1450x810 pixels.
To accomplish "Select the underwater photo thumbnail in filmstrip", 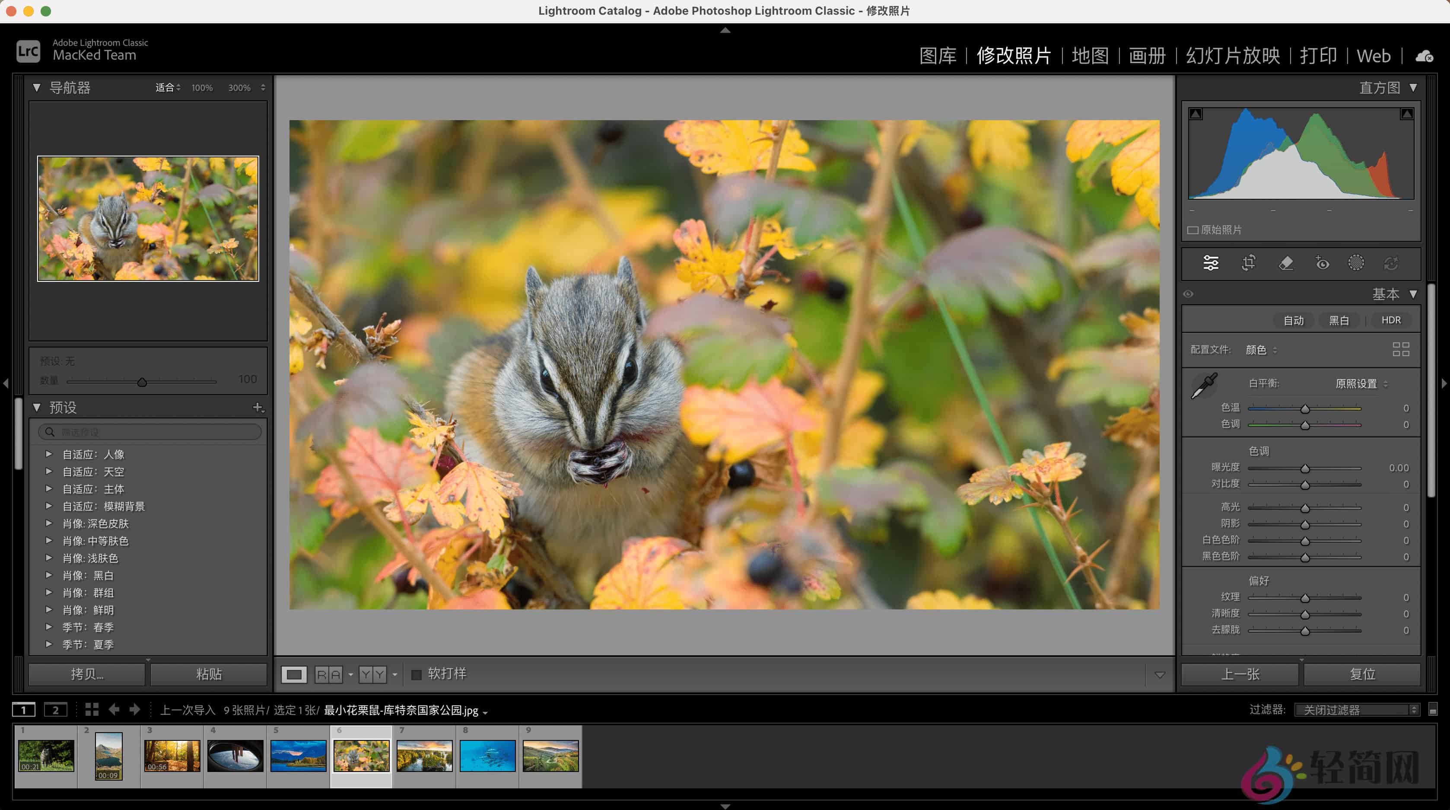I will (x=487, y=756).
